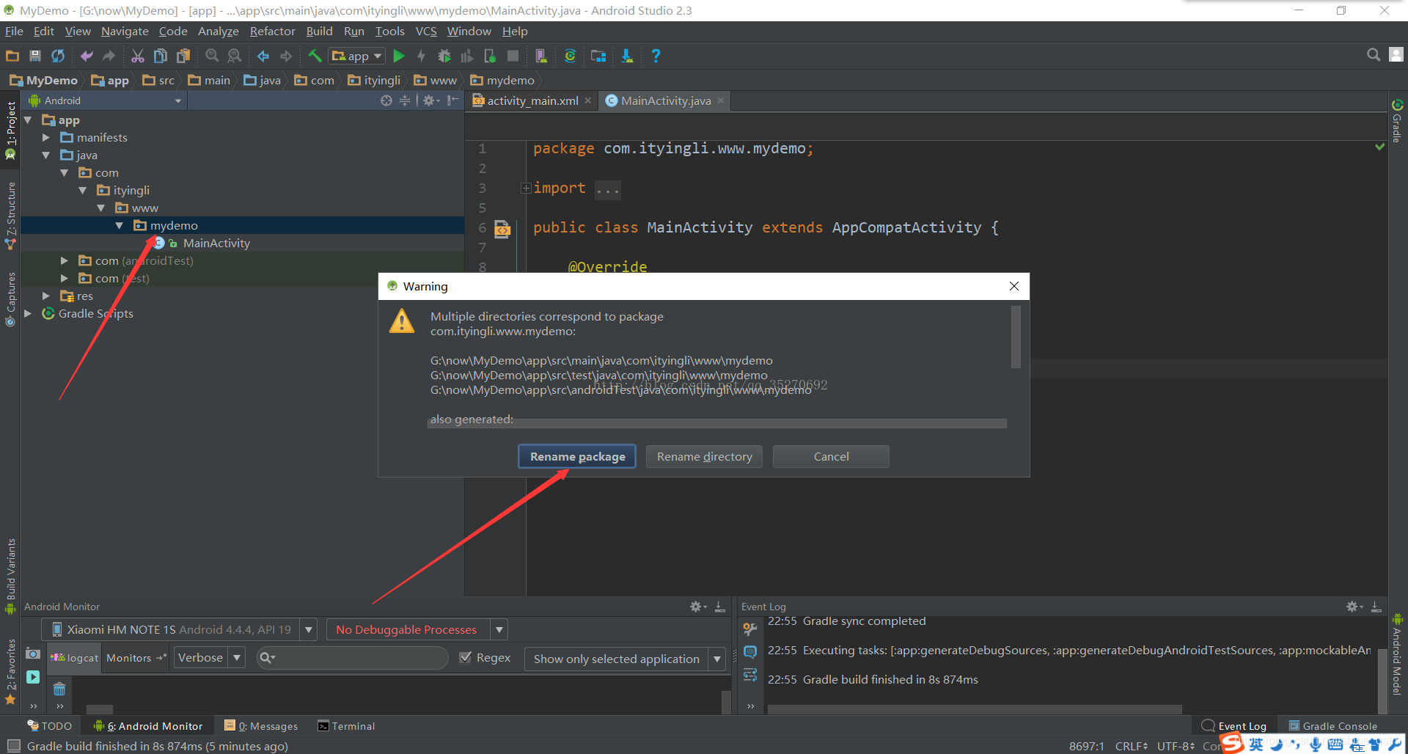
Task: Click the Copy toolbar icon
Action: (161, 56)
